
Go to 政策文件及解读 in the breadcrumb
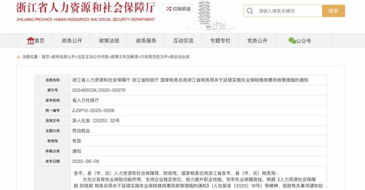point(124,57)
